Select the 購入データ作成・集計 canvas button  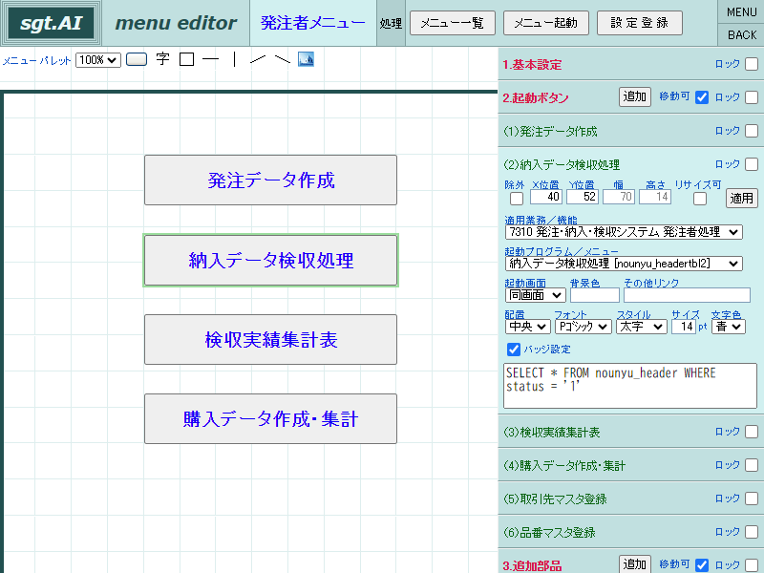[x=270, y=419]
